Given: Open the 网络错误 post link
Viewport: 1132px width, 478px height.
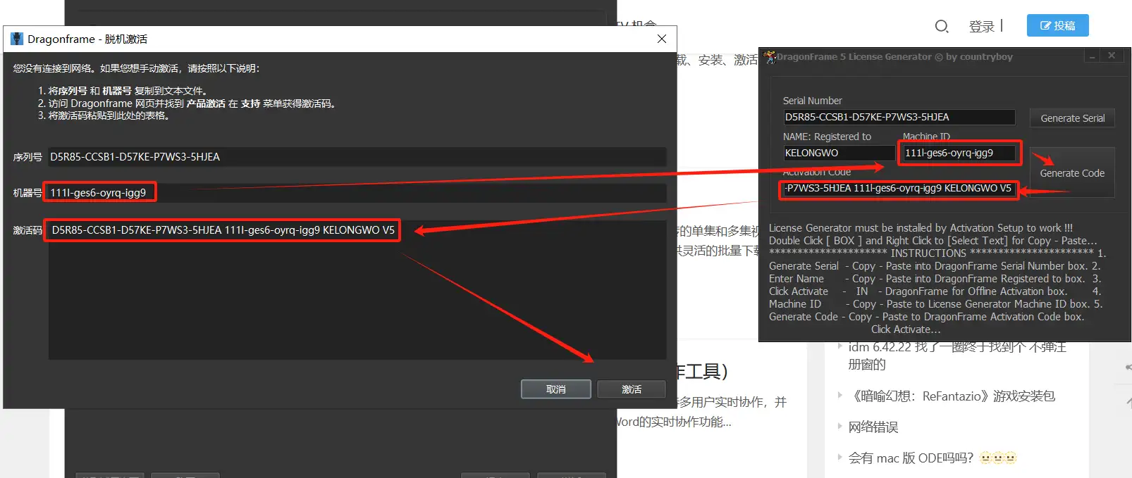Looking at the screenshot, I should pos(873,427).
